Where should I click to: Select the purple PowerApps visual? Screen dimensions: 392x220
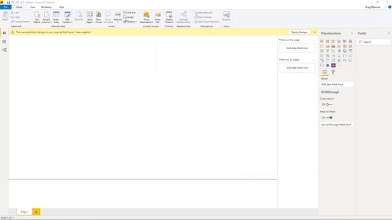333,65
